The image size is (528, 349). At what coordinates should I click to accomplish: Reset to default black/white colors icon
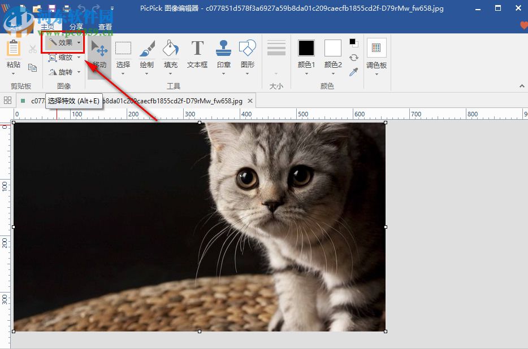[354, 43]
